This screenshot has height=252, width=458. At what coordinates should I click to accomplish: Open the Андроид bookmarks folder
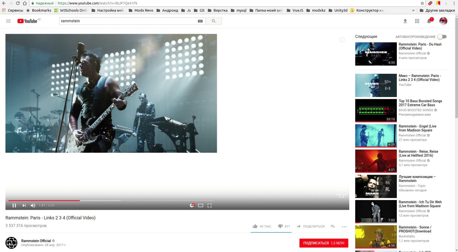coord(167,10)
